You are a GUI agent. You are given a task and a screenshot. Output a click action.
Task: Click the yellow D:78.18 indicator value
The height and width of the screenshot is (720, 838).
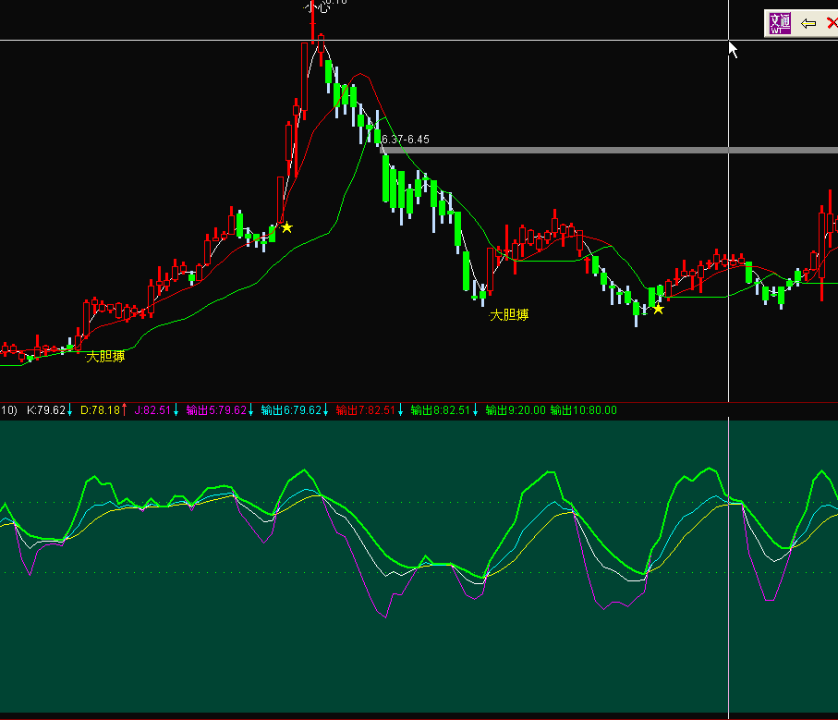click(101, 410)
